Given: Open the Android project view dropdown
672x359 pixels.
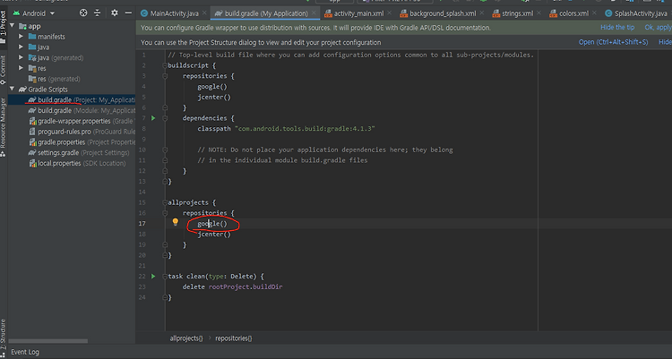Looking at the screenshot, I should 34,13.
